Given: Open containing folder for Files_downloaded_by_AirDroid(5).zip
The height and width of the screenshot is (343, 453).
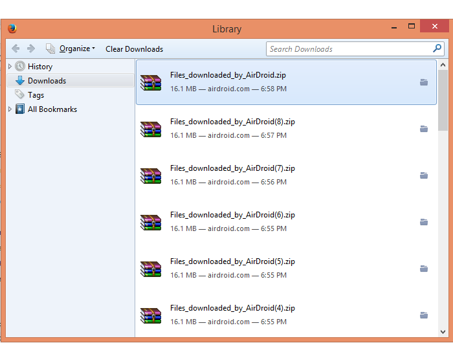Looking at the screenshot, I should click(424, 269).
